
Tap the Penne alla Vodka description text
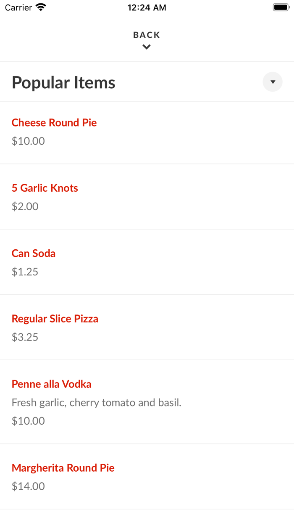coord(97,402)
